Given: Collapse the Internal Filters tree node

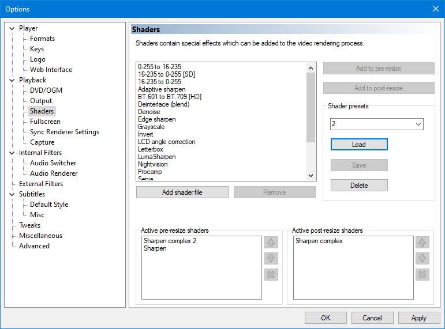Looking at the screenshot, I should 12,153.
